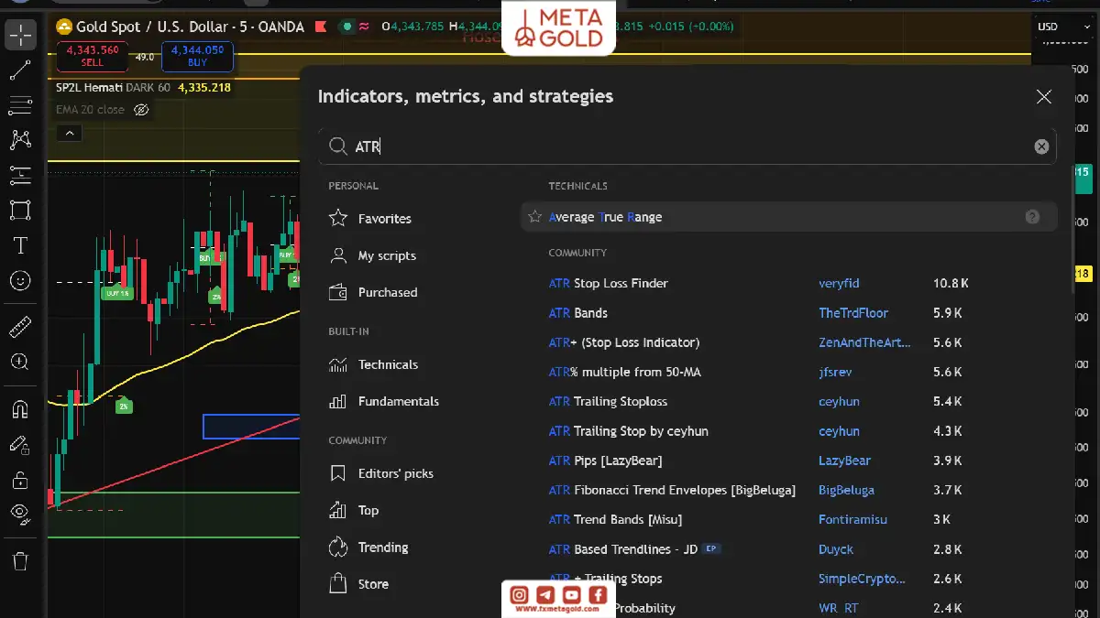Toggle stay in drawing mode

(20, 444)
